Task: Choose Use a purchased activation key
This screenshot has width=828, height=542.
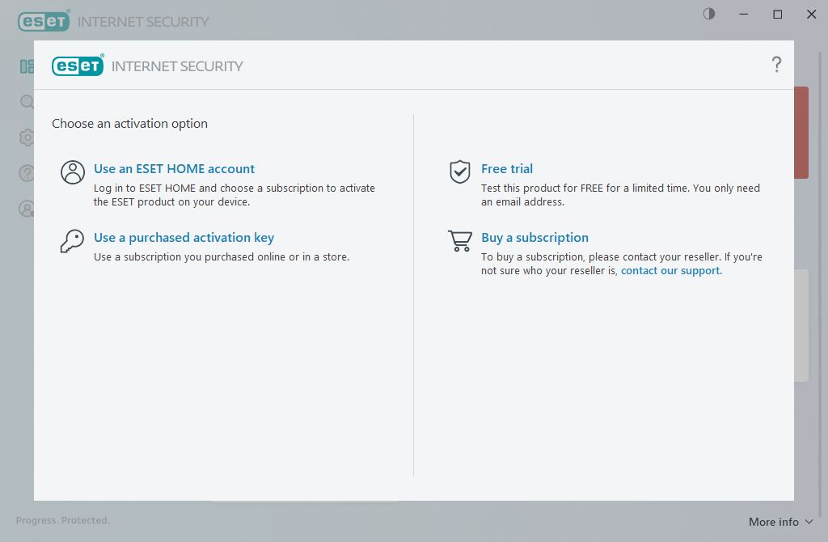Action: coord(184,238)
